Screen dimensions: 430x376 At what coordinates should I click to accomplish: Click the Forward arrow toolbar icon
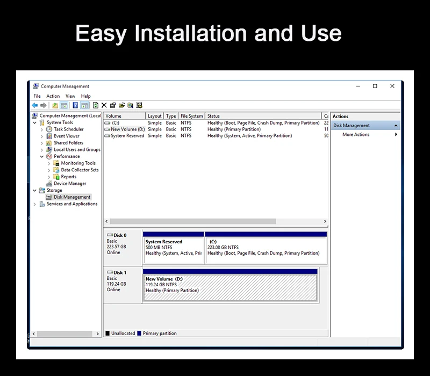coord(44,105)
